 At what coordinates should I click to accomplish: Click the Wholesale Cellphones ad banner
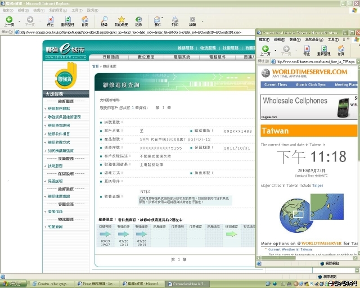click(309, 106)
